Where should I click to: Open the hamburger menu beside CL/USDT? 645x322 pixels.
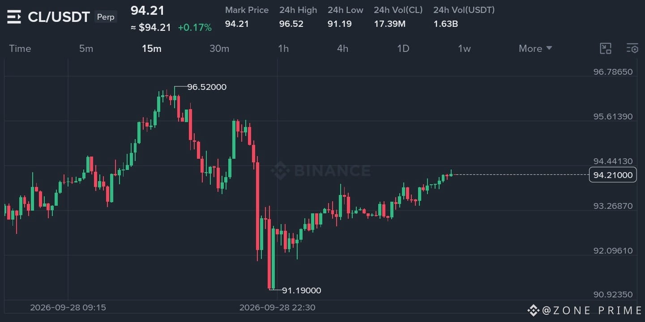coord(14,17)
